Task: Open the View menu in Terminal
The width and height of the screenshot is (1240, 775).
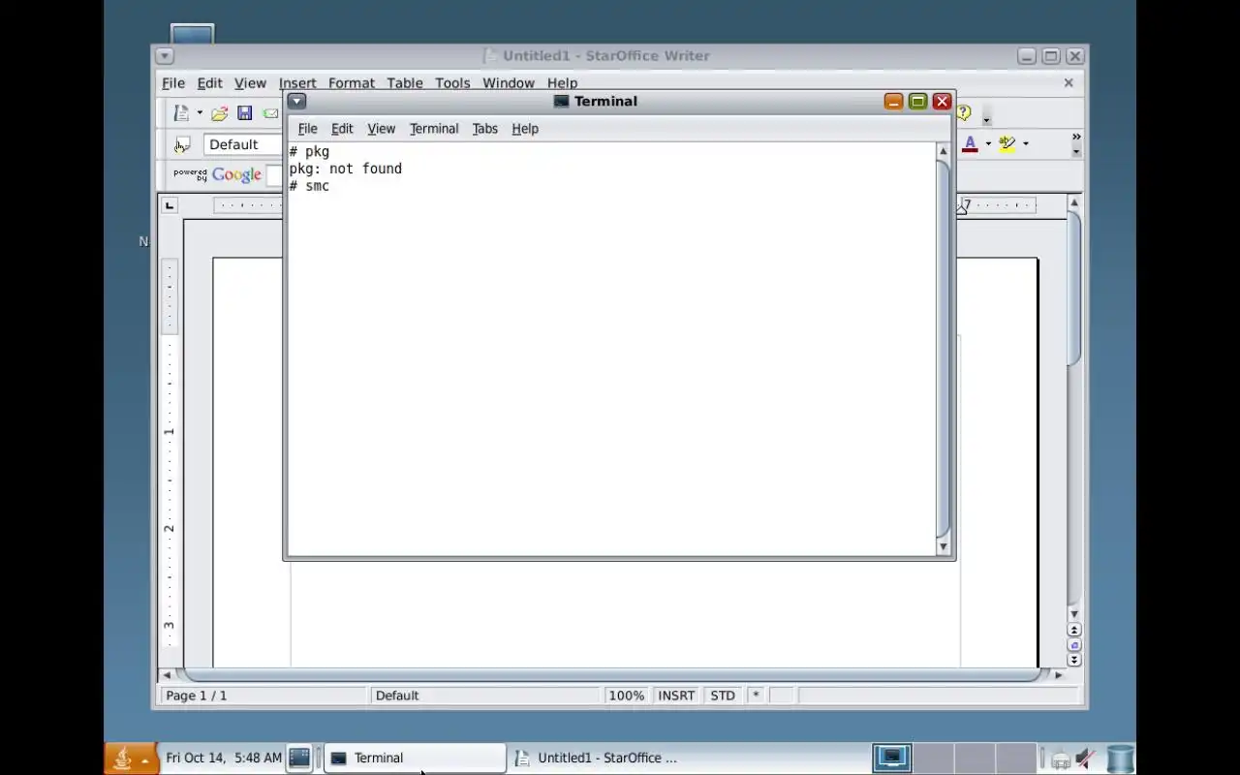Action: [x=381, y=129]
